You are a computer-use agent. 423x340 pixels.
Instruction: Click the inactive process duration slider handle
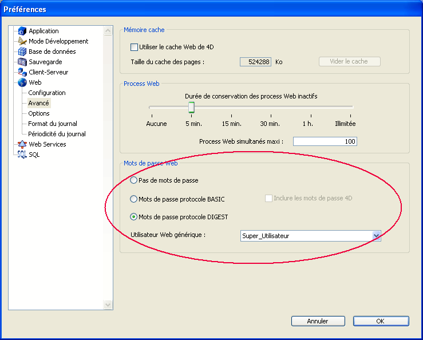point(191,107)
